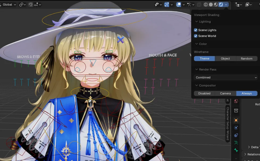Close the viewport shading options dropdown
The height and width of the screenshot is (161, 260).
tap(226, 5)
